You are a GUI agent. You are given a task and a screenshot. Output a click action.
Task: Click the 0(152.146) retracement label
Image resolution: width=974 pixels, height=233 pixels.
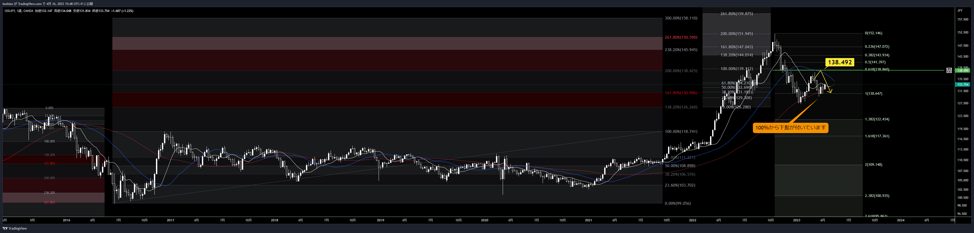tap(873, 33)
